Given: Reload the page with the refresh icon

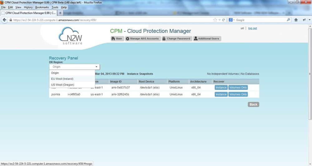Looking at the screenshot, I should [223, 20].
